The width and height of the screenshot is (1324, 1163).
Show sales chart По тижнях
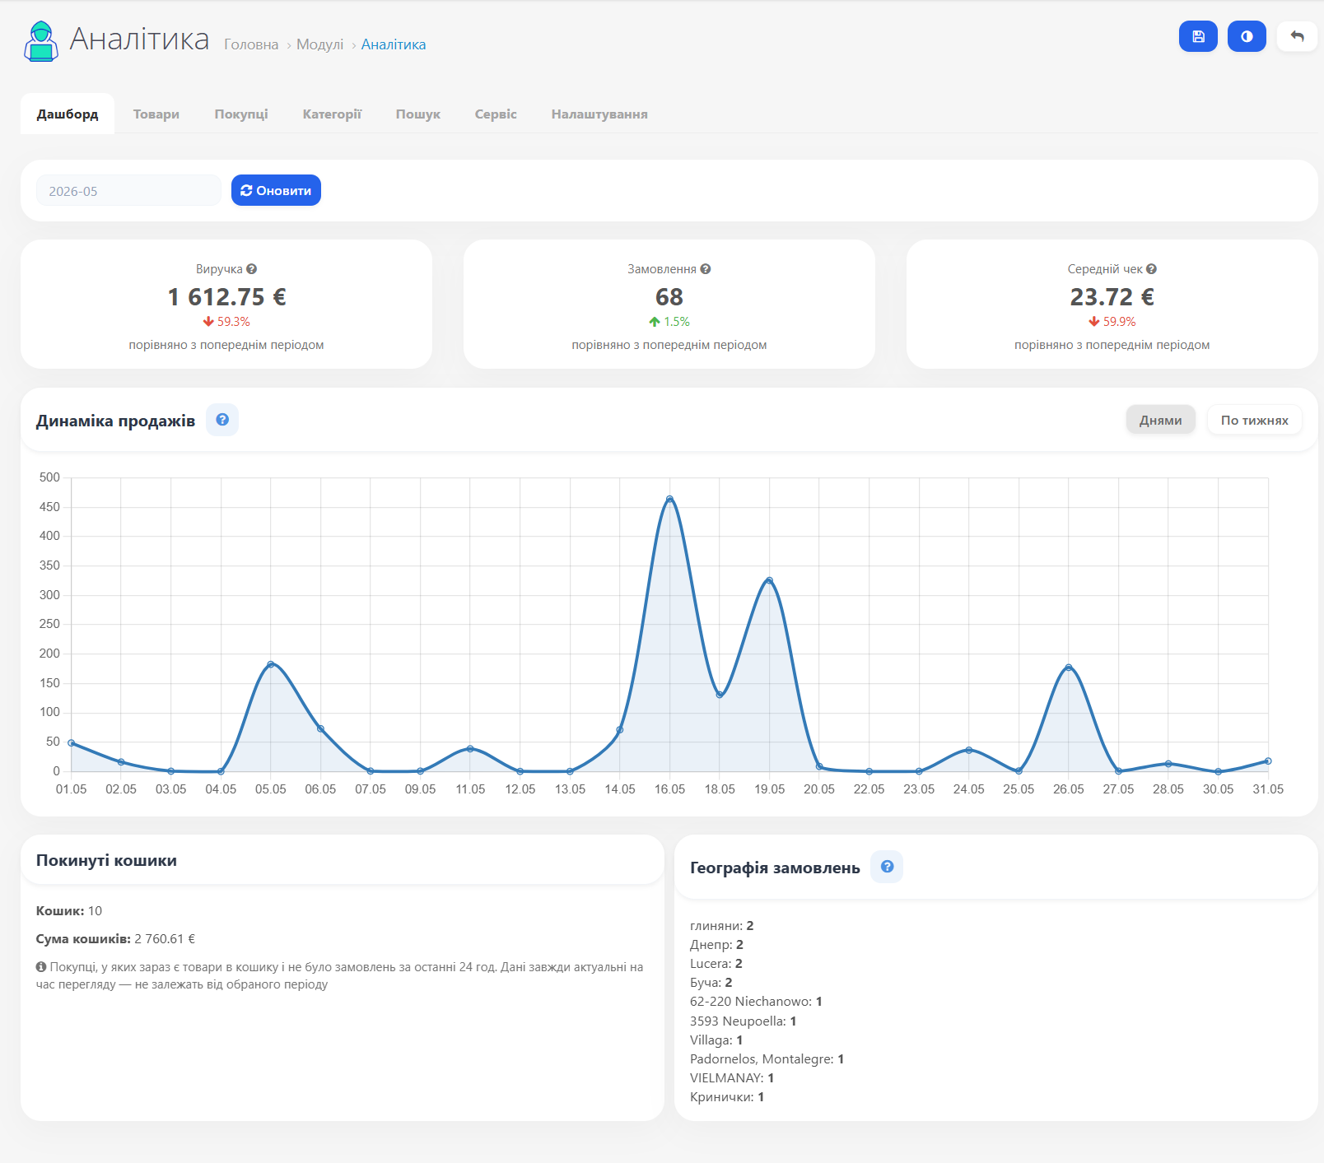1255,420
